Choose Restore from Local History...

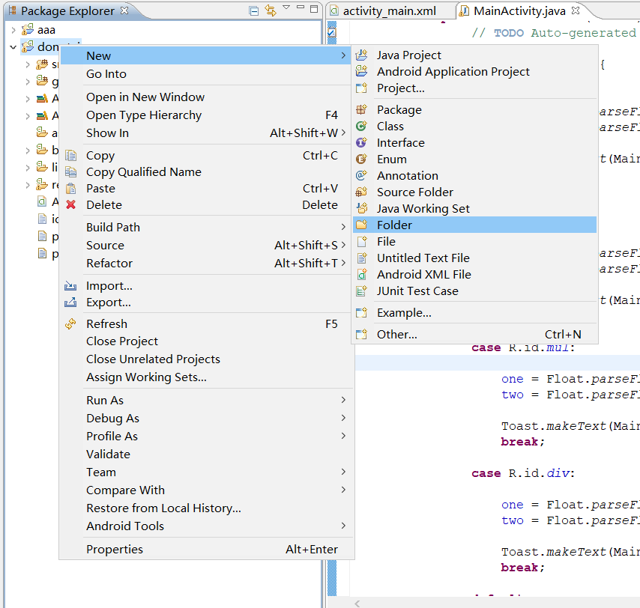(x=207, y=508)
